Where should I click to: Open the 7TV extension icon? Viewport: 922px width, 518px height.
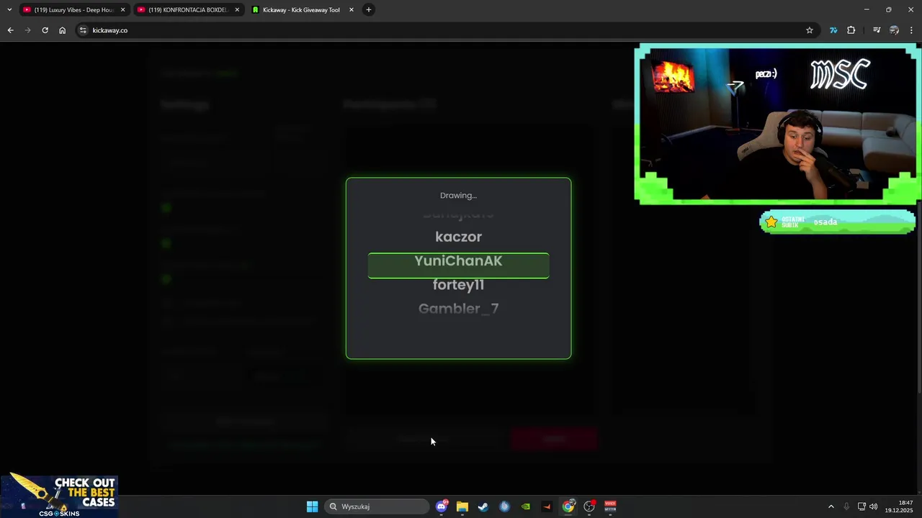(833, 30)
